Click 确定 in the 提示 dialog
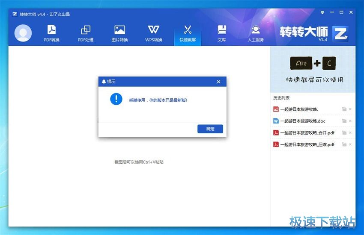364x235 pixels. 210,129
